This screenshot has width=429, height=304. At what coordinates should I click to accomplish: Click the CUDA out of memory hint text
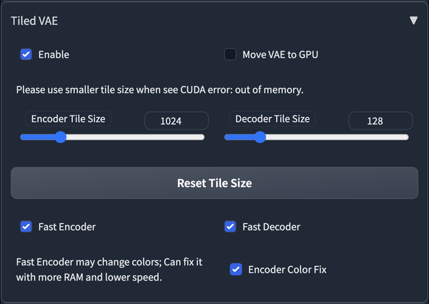[x=159, y=90]
